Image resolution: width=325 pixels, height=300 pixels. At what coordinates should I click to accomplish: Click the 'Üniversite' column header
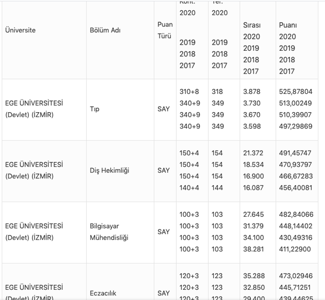(x=20, y=30)
